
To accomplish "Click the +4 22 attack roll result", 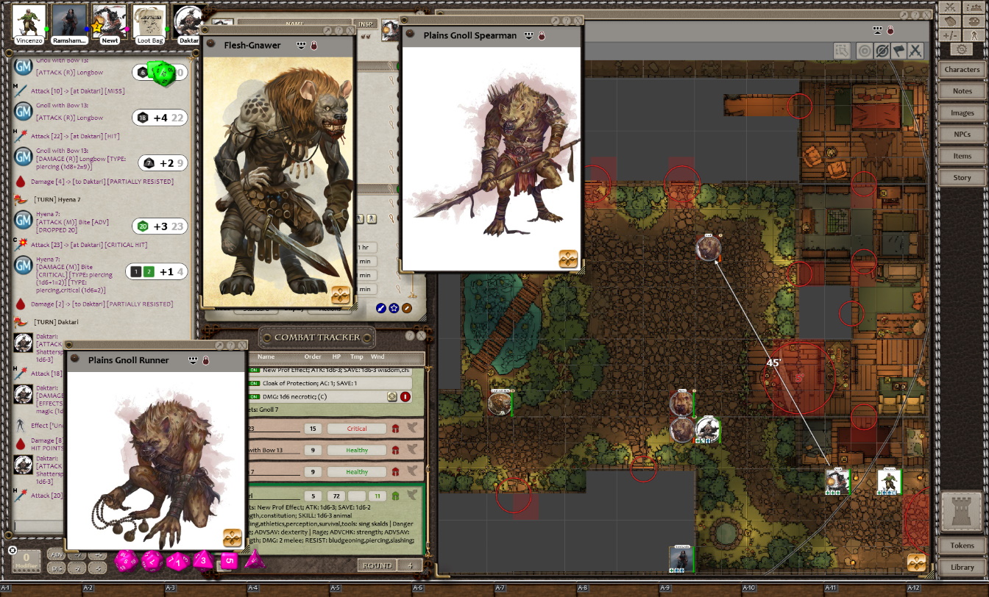I will 160,118.
